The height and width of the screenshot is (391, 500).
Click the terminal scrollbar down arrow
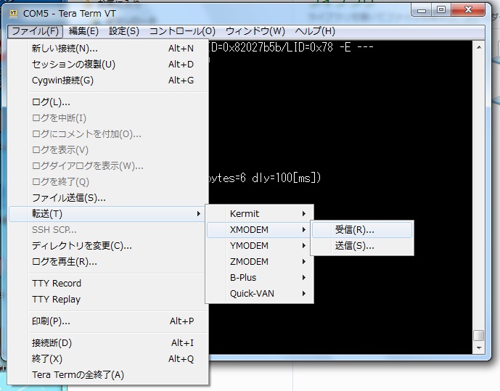pos(479,347)
